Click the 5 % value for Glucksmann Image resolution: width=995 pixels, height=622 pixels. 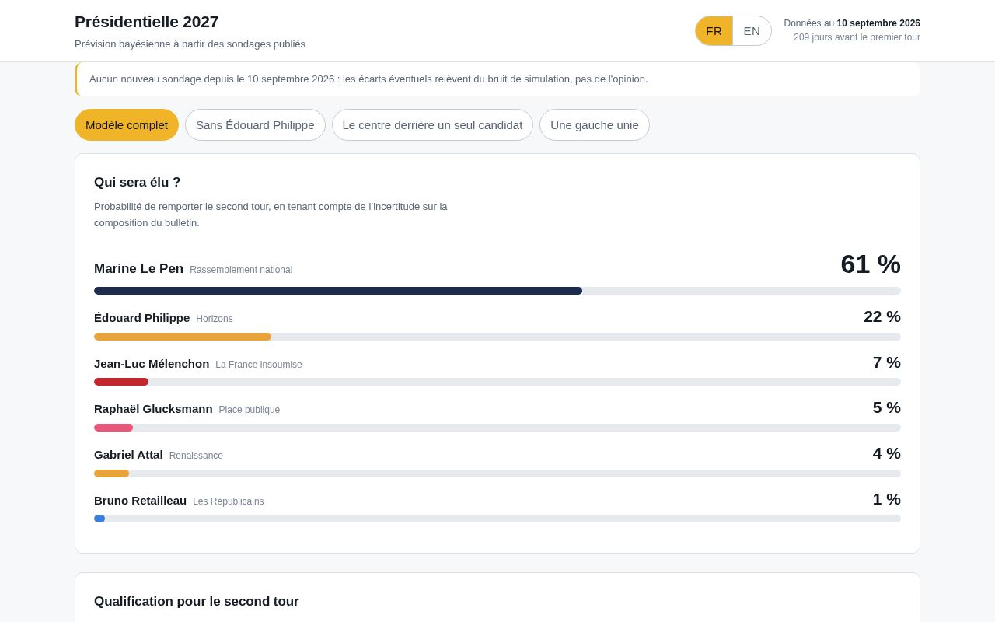pos(886,407)
